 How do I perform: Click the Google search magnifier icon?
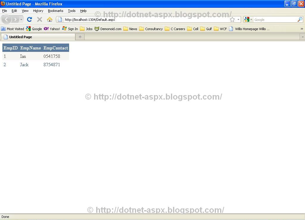point(300,19)
